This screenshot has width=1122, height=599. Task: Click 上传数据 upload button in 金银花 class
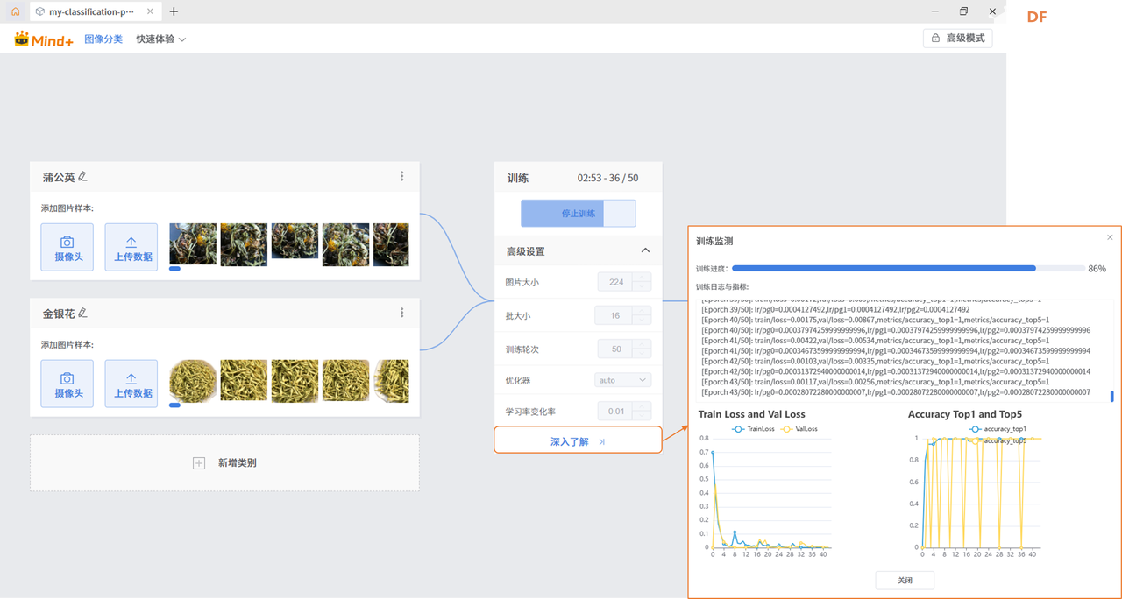(x=131, y=384)
